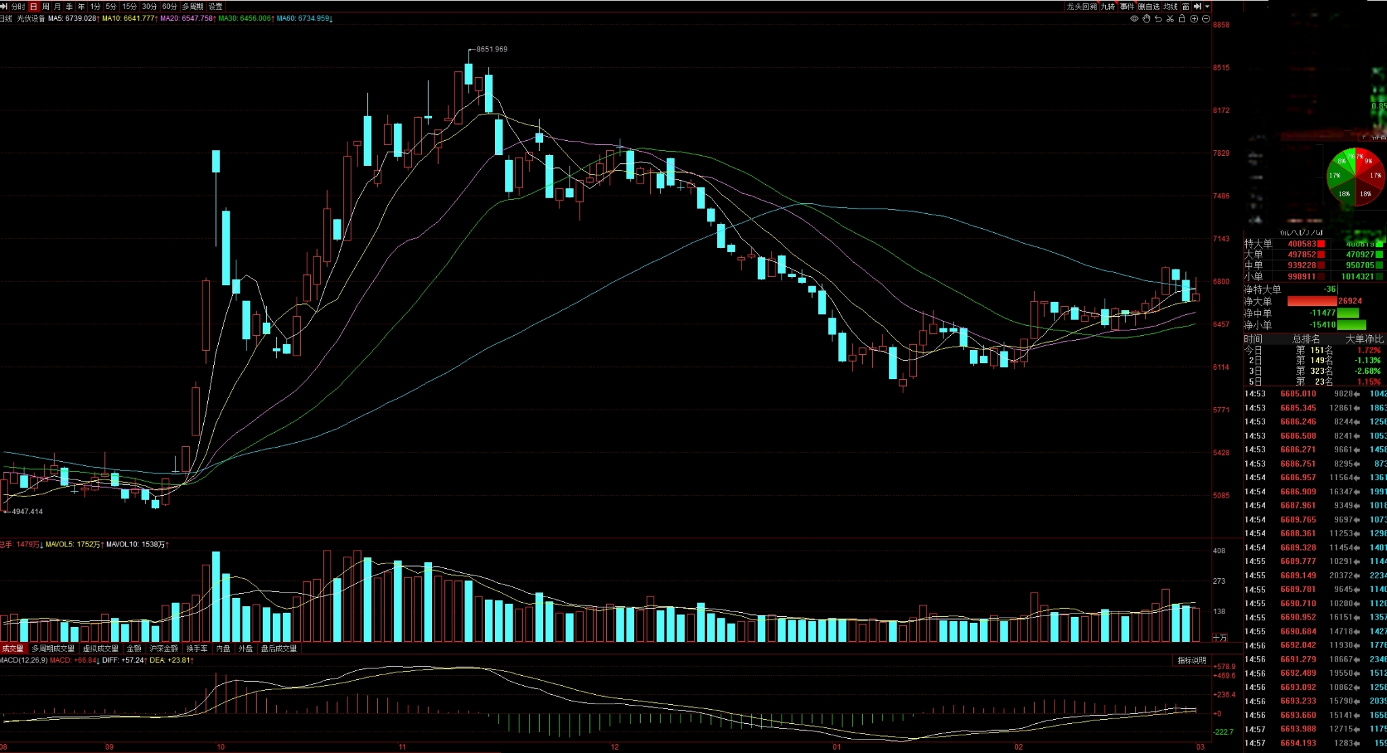
Task: Click the 窗 window button
Action: (x=1186, y=7)
